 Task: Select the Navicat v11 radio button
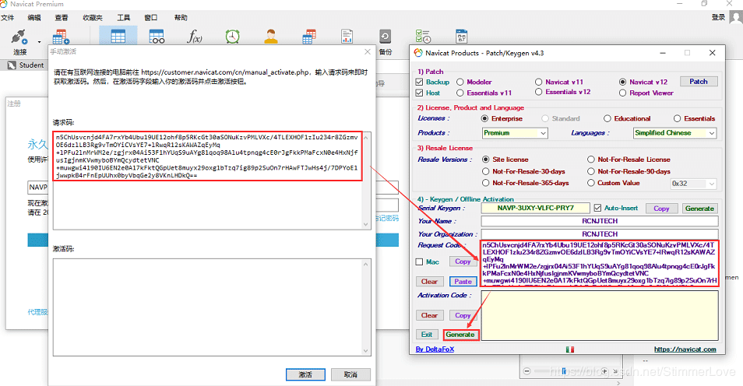tap(539, 82)
